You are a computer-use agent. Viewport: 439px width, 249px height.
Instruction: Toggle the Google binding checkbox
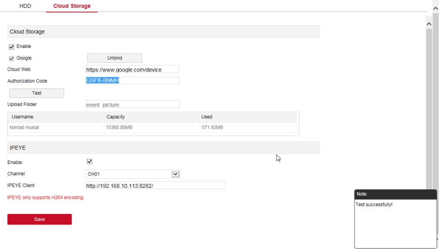click(x=11, y=58)
